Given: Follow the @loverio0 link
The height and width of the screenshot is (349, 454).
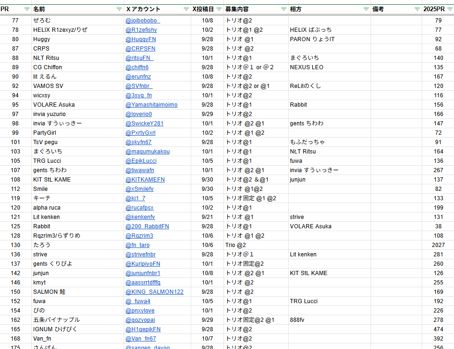Looking at the screenshot, I should (x=138, y=114).
